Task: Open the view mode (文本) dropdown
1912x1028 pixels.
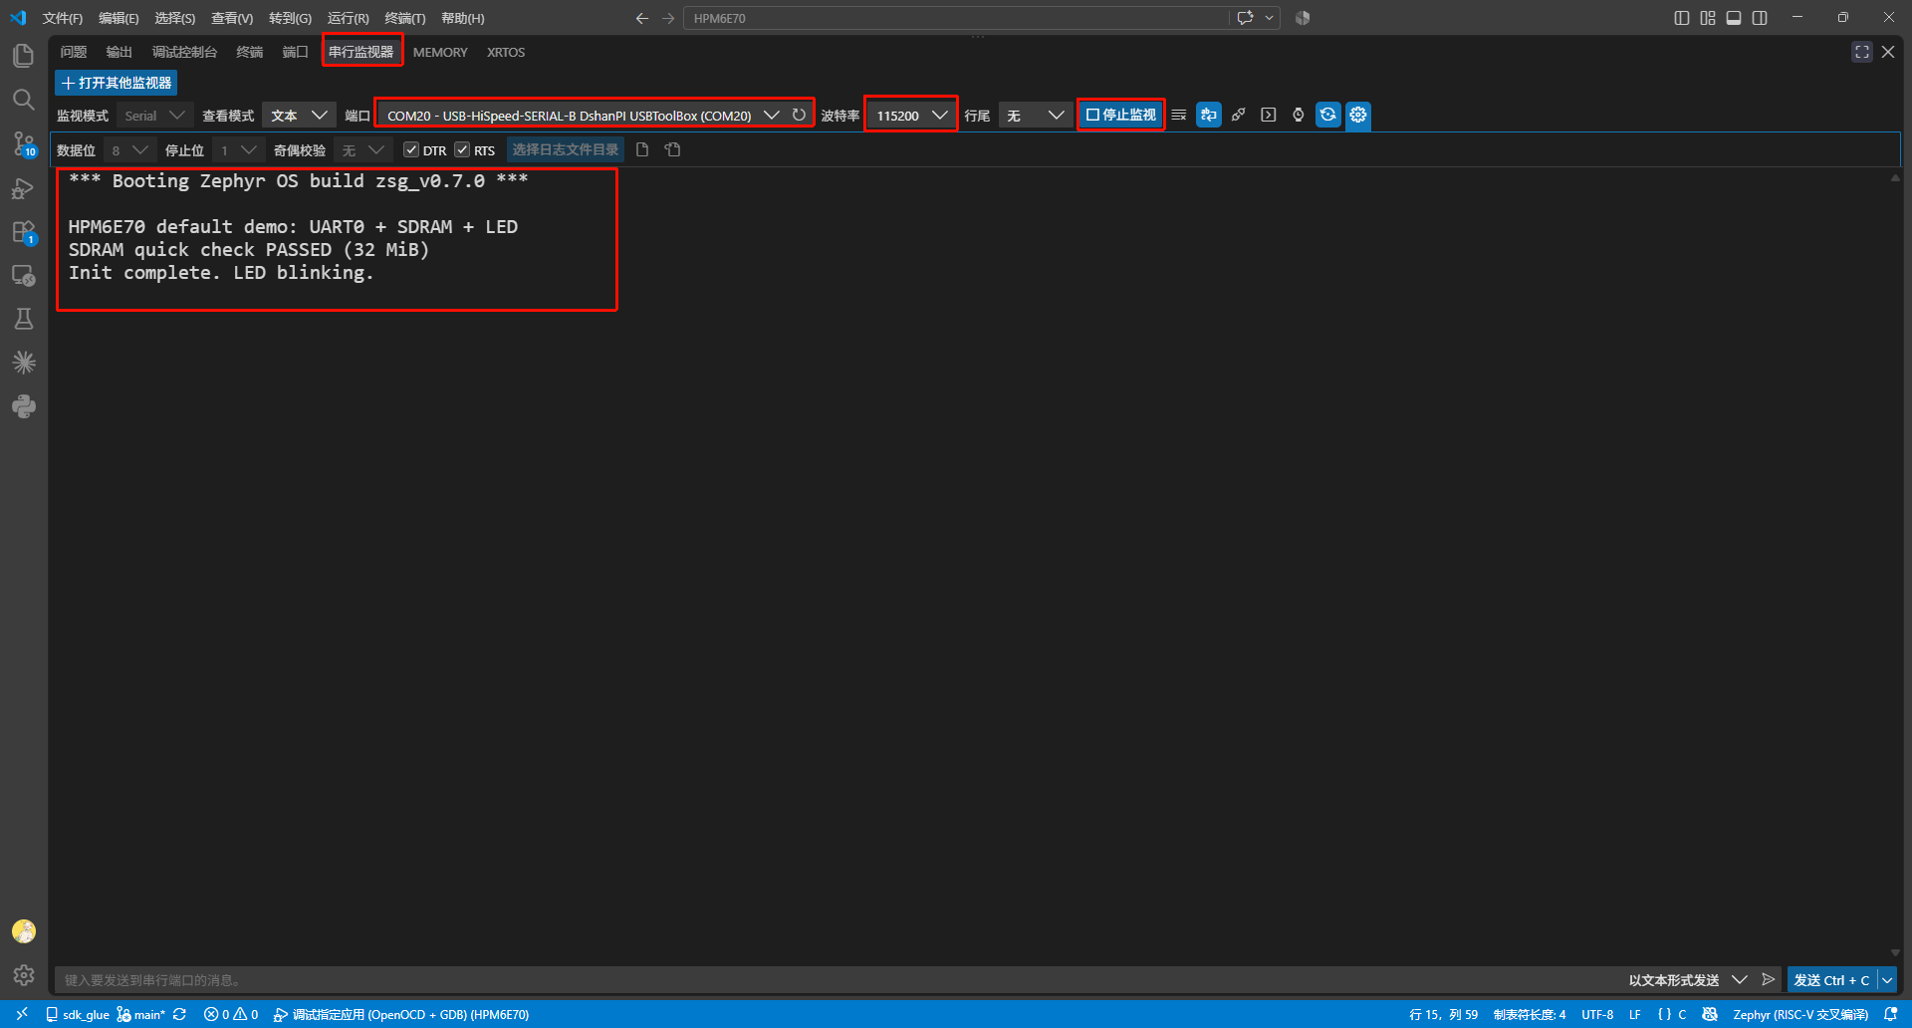Action: click(299, 116)
